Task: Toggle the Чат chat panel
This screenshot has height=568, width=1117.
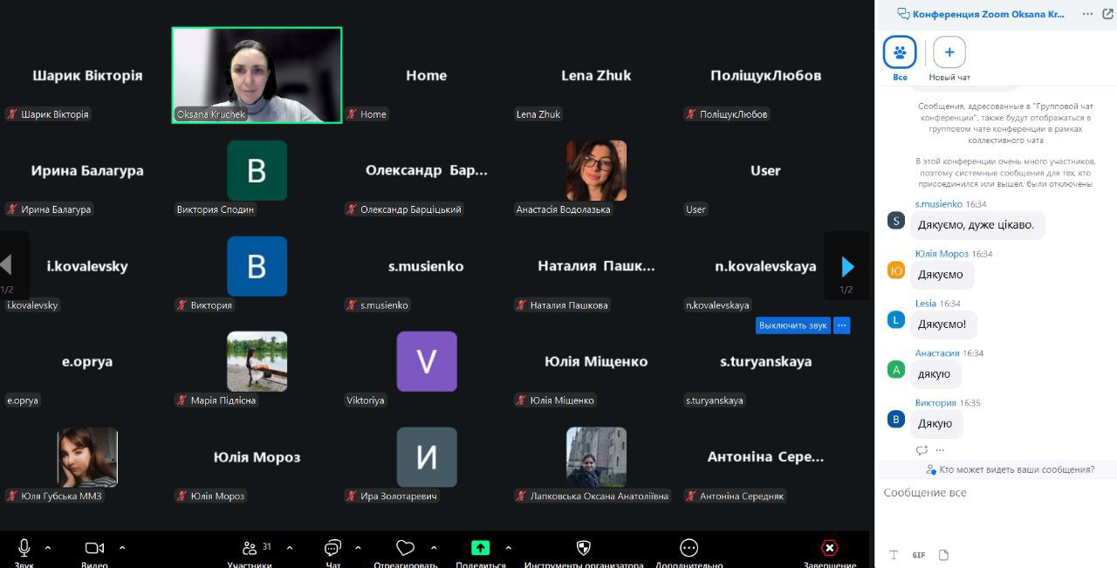Action: pyautogui.click(x=332, y=548)
